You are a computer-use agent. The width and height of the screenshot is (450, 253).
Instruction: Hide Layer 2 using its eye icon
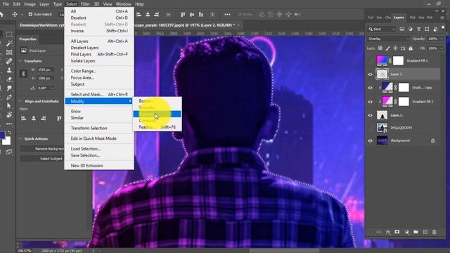point(371,74)
